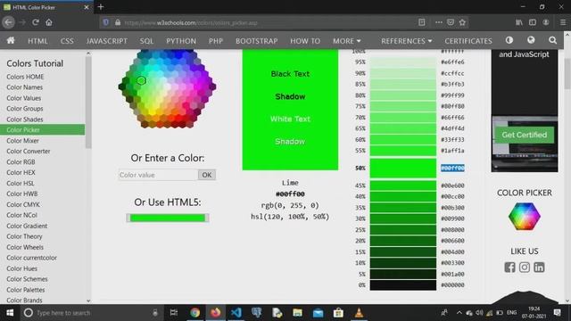571x321 pixels.
Task: Click the Color value input field
Action: pyautogui.click(x=158, y=175)
